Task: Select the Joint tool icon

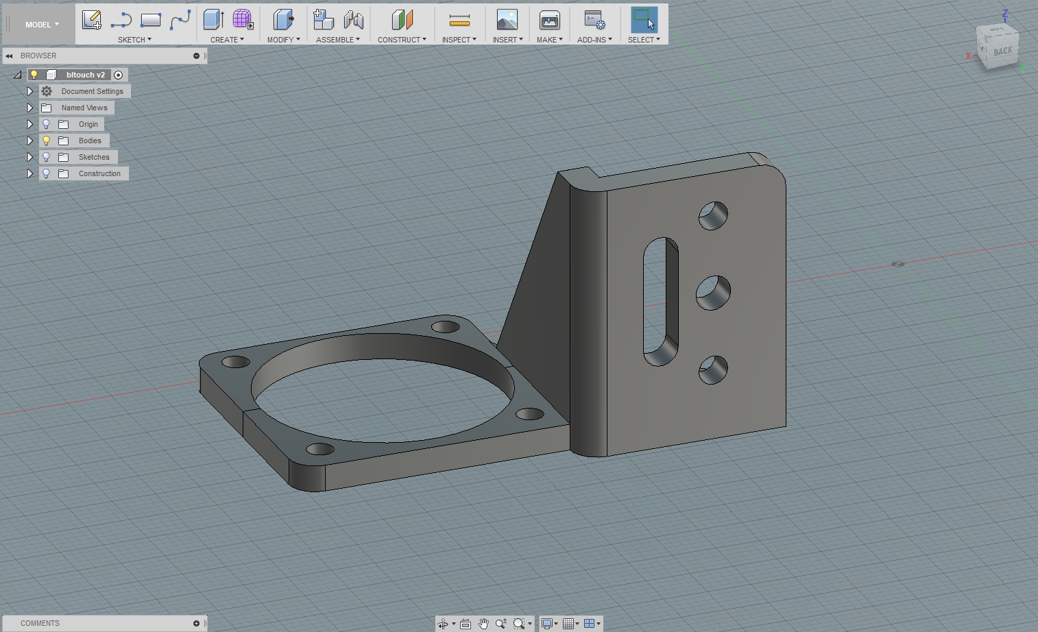Action: pyautogui.click(x=353, y=20)
